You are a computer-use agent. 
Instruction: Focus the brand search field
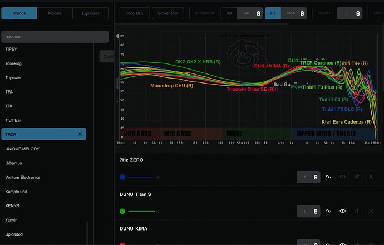click(x=55, y=37)
